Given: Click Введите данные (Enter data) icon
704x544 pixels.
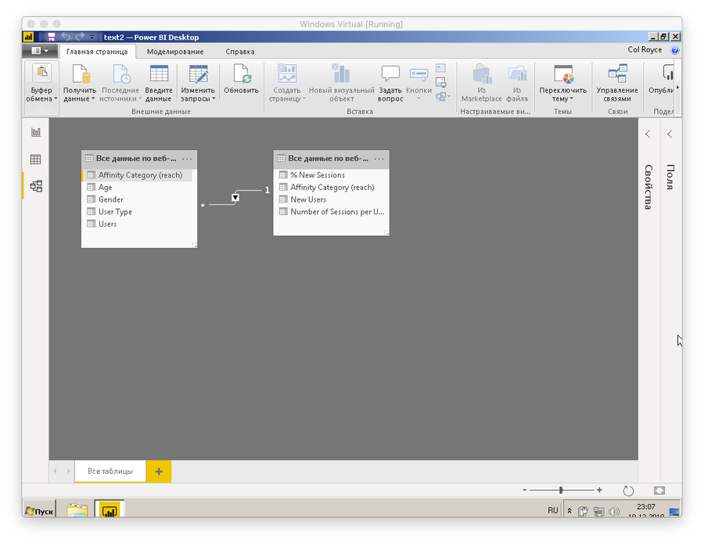Looking at the screenshot, I should (159, 84).
